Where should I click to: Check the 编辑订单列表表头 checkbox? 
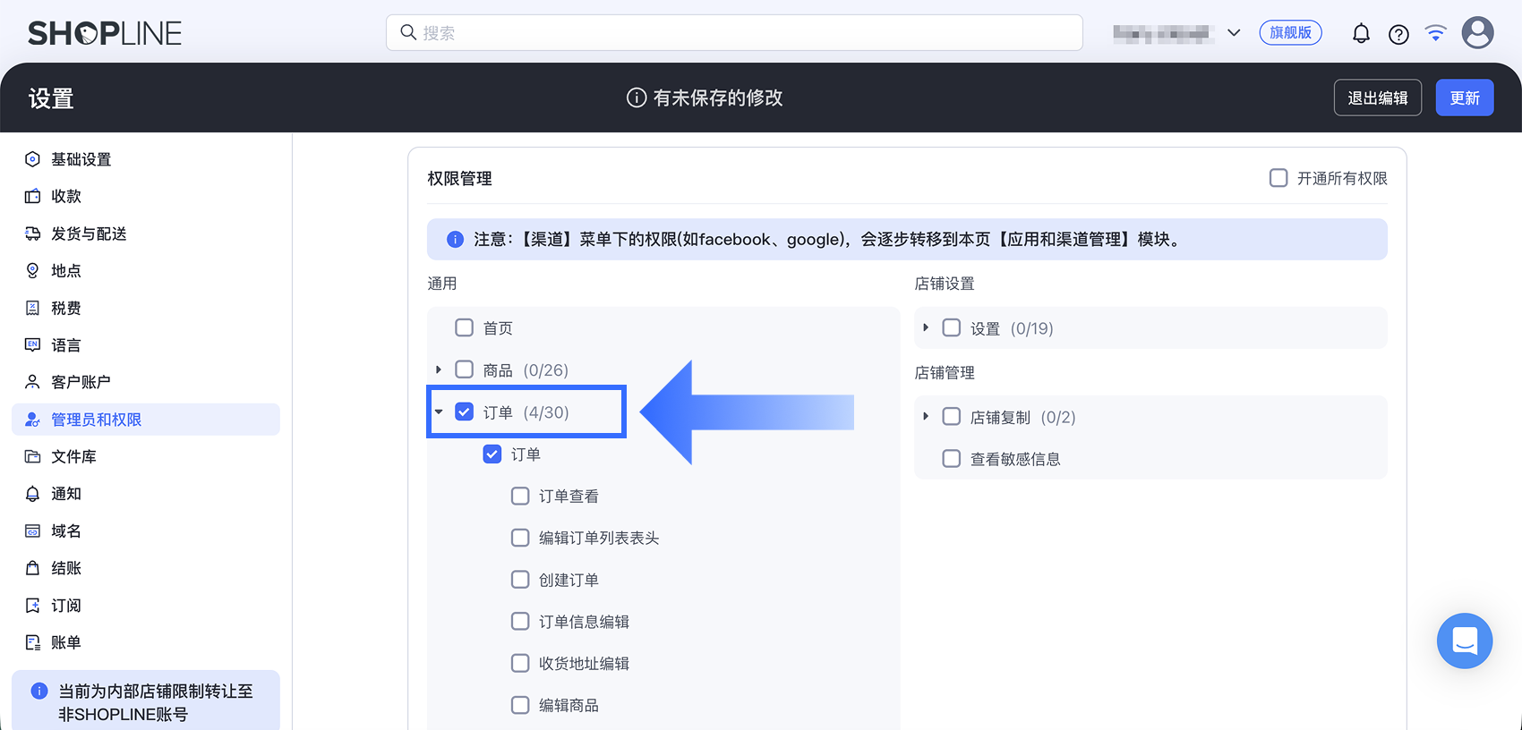pos(520,538)
